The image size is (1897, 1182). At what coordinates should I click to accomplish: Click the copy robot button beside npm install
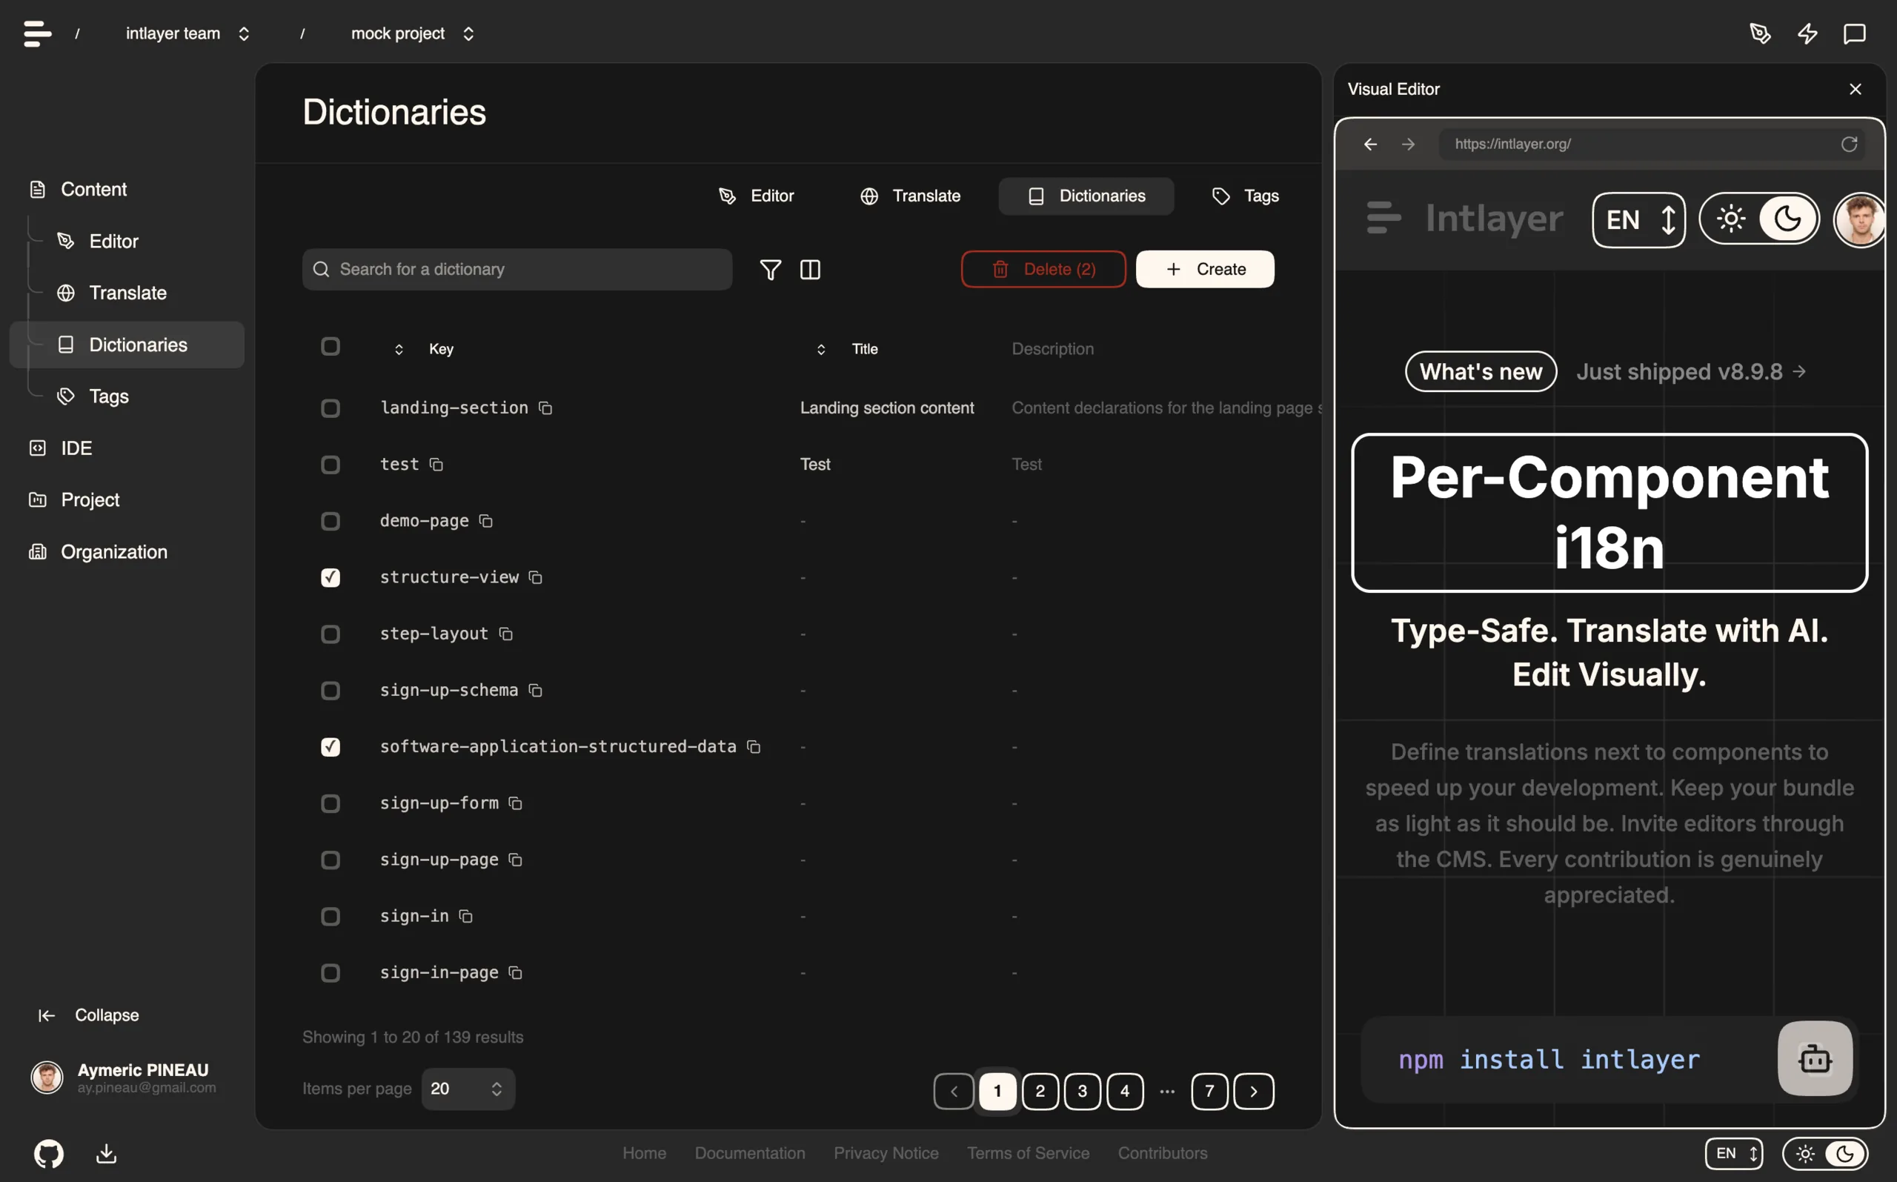[x=1815, y=1058]
